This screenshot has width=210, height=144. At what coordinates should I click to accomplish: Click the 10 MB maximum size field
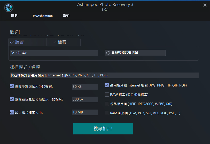click(x=85, y=112)
